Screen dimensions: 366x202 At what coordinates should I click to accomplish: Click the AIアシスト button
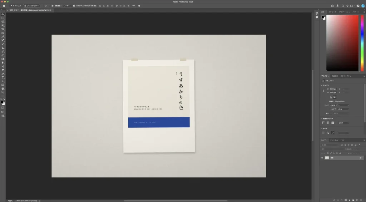click(x=16, y=6)
